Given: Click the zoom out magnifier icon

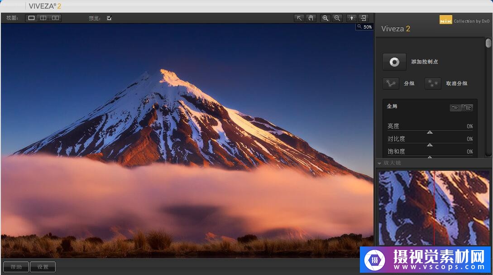Looking at the screenshot, I should 337,18.
